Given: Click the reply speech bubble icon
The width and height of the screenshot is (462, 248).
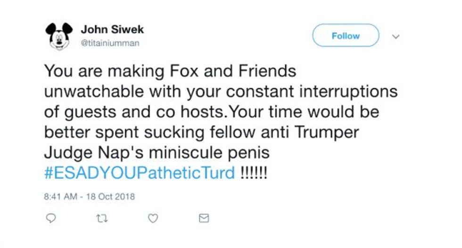Looking at the screenshot, I should [51, 218].
